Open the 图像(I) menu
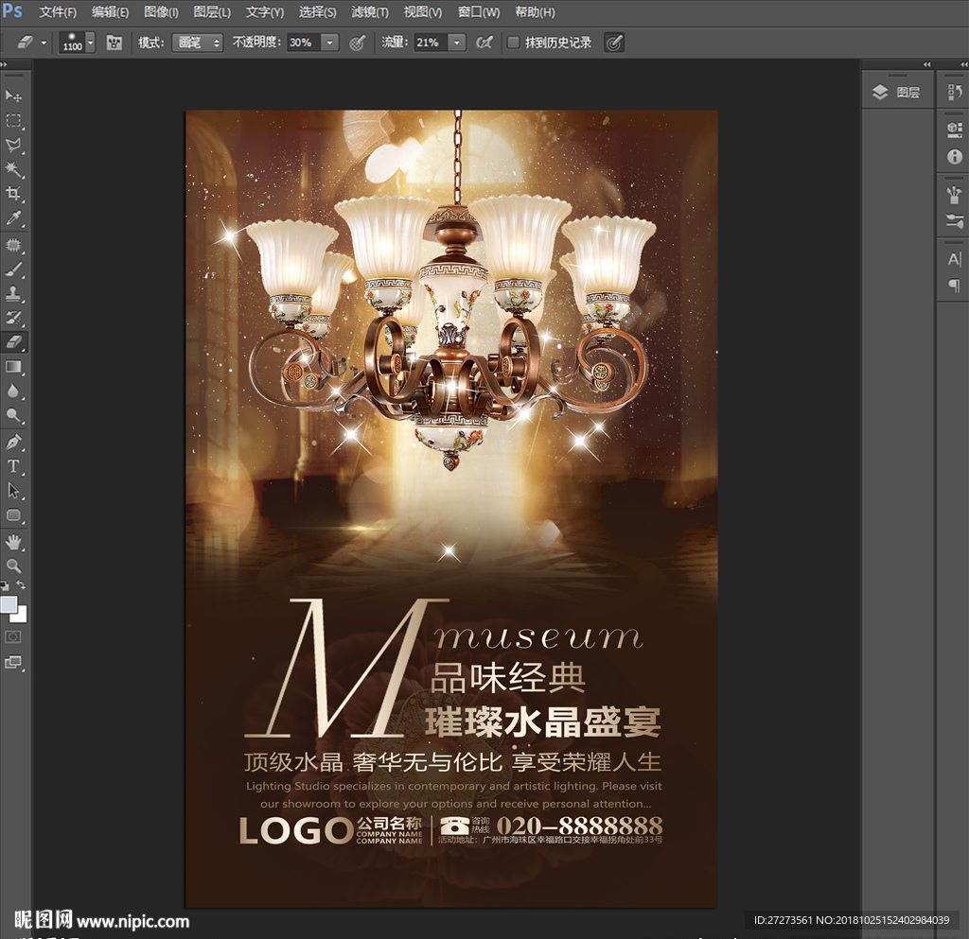The width and height of the screenshot is (969, 939). [161, 12]
